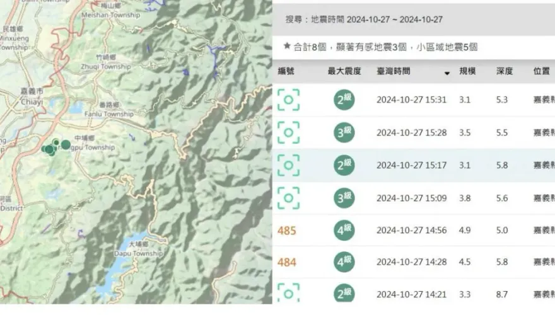The image size is (555, 315).
Task: Click the level 2 intensity badge for 15:17
Action: pos(344,165)
